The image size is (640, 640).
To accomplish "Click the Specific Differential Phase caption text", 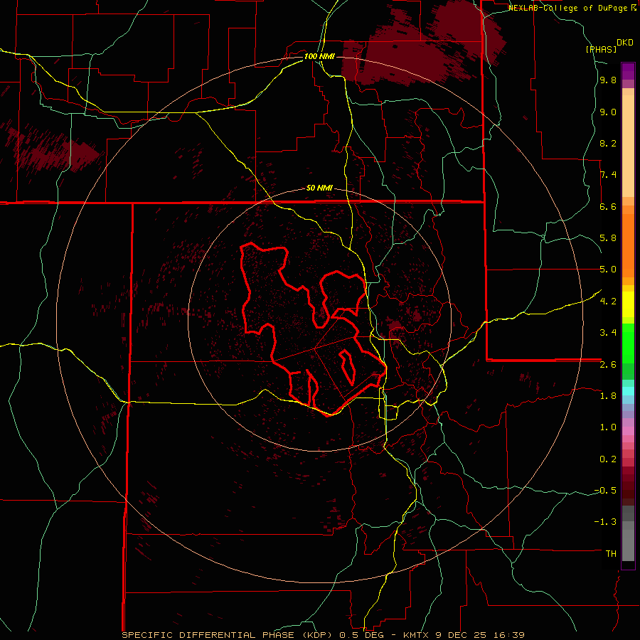I will tap(324, 635).
